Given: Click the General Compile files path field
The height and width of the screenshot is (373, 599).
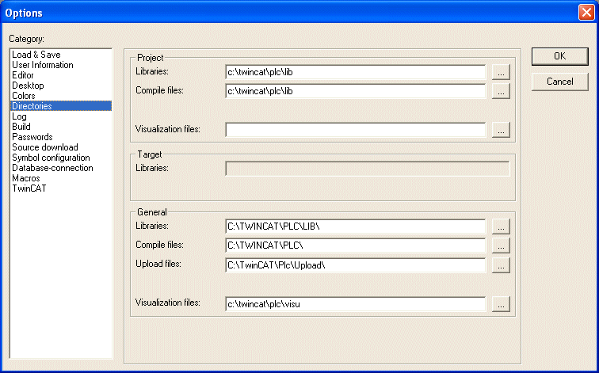Looking at the screenshot, I should coord(355,245).
